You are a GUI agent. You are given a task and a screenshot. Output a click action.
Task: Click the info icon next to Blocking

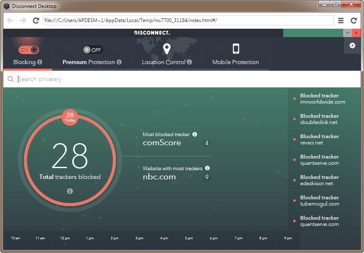[x=40, y=62]
